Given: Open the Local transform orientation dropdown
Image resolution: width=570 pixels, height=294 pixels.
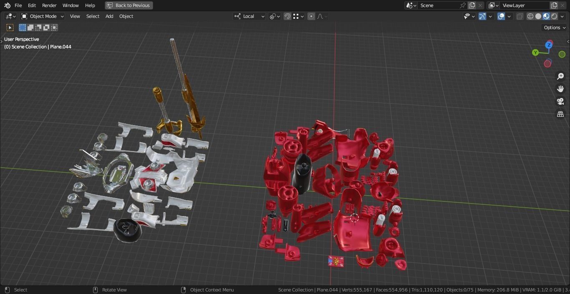Looking at the screenshot, I should [x=250, y=16].
